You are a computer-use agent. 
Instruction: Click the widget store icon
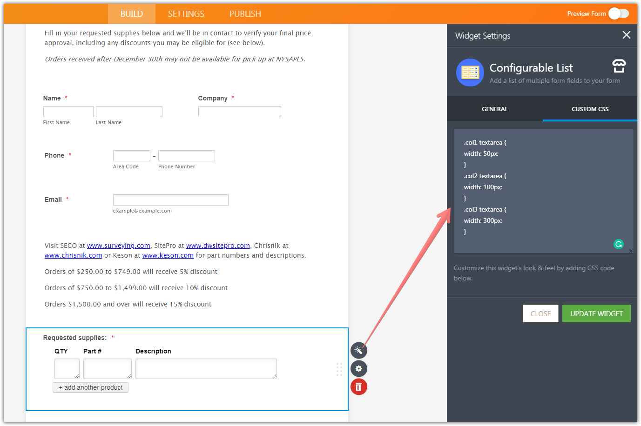coord(619,66)
